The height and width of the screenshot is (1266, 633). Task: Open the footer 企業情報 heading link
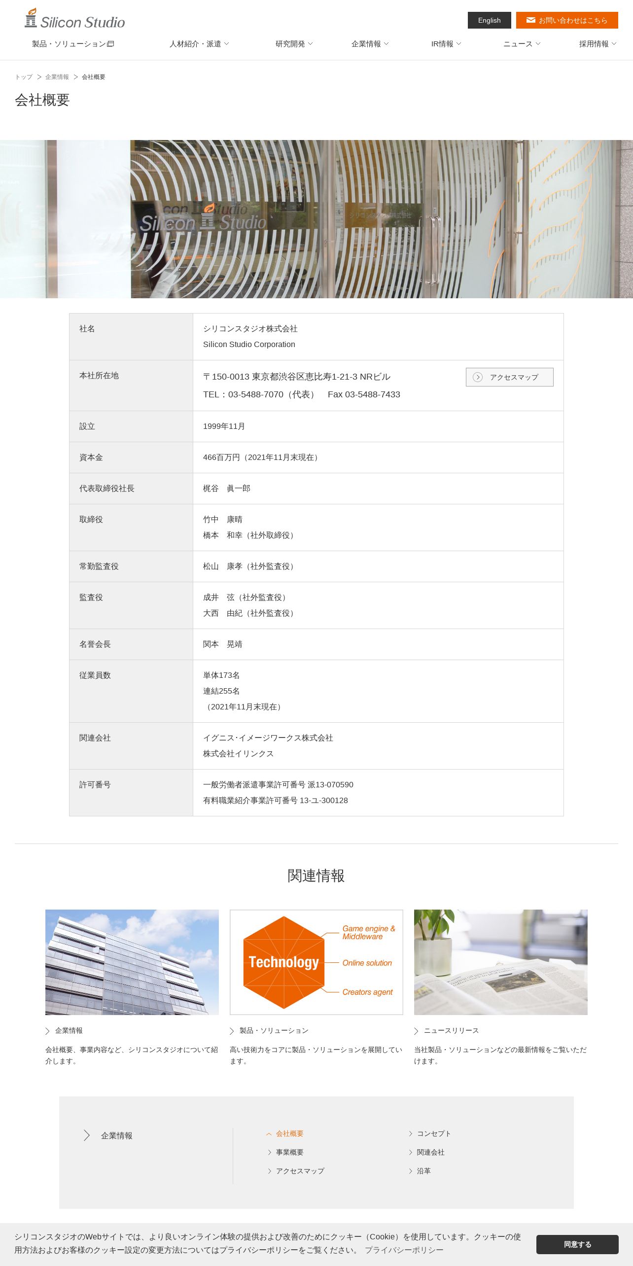tap(117, 1135)
